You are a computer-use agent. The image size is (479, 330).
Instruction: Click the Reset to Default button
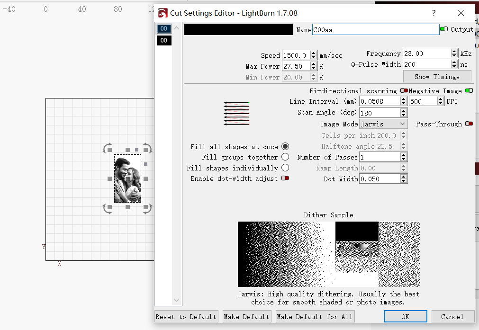tap(186, 317)
